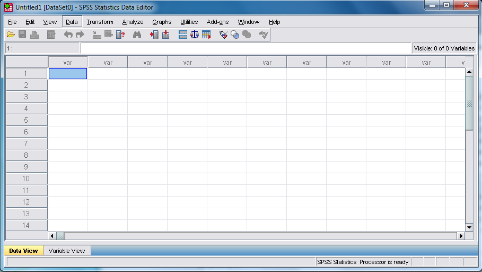Select row header 12
The image size is (482, 272).
(27, 202)
